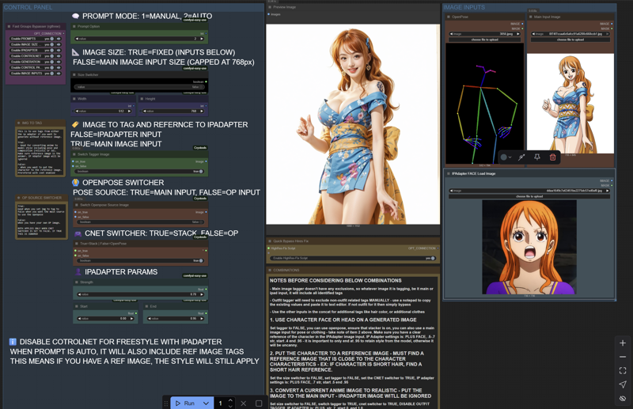Click the pin icon in node toolbar
633x409 pixels.
[537, 157]
